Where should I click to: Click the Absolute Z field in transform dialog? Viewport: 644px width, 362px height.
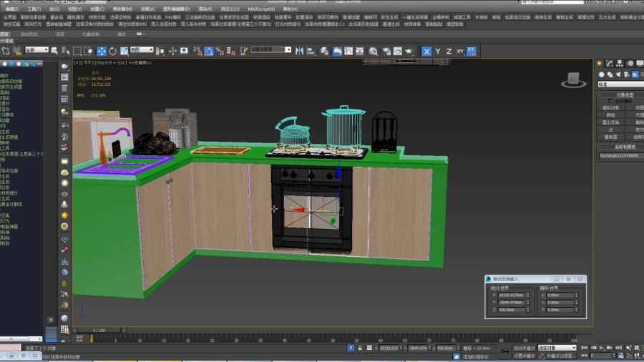coord(512,310)
